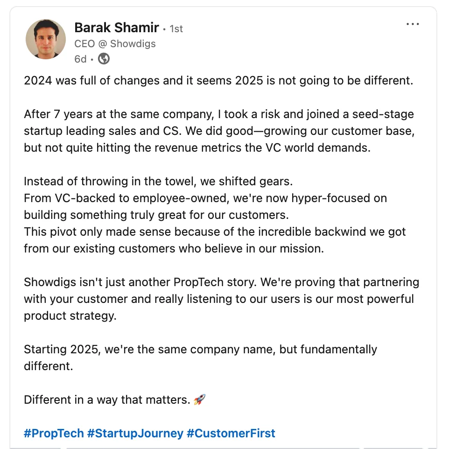Click the CEO @ Showdigs headline

click(x=115, y=44)
